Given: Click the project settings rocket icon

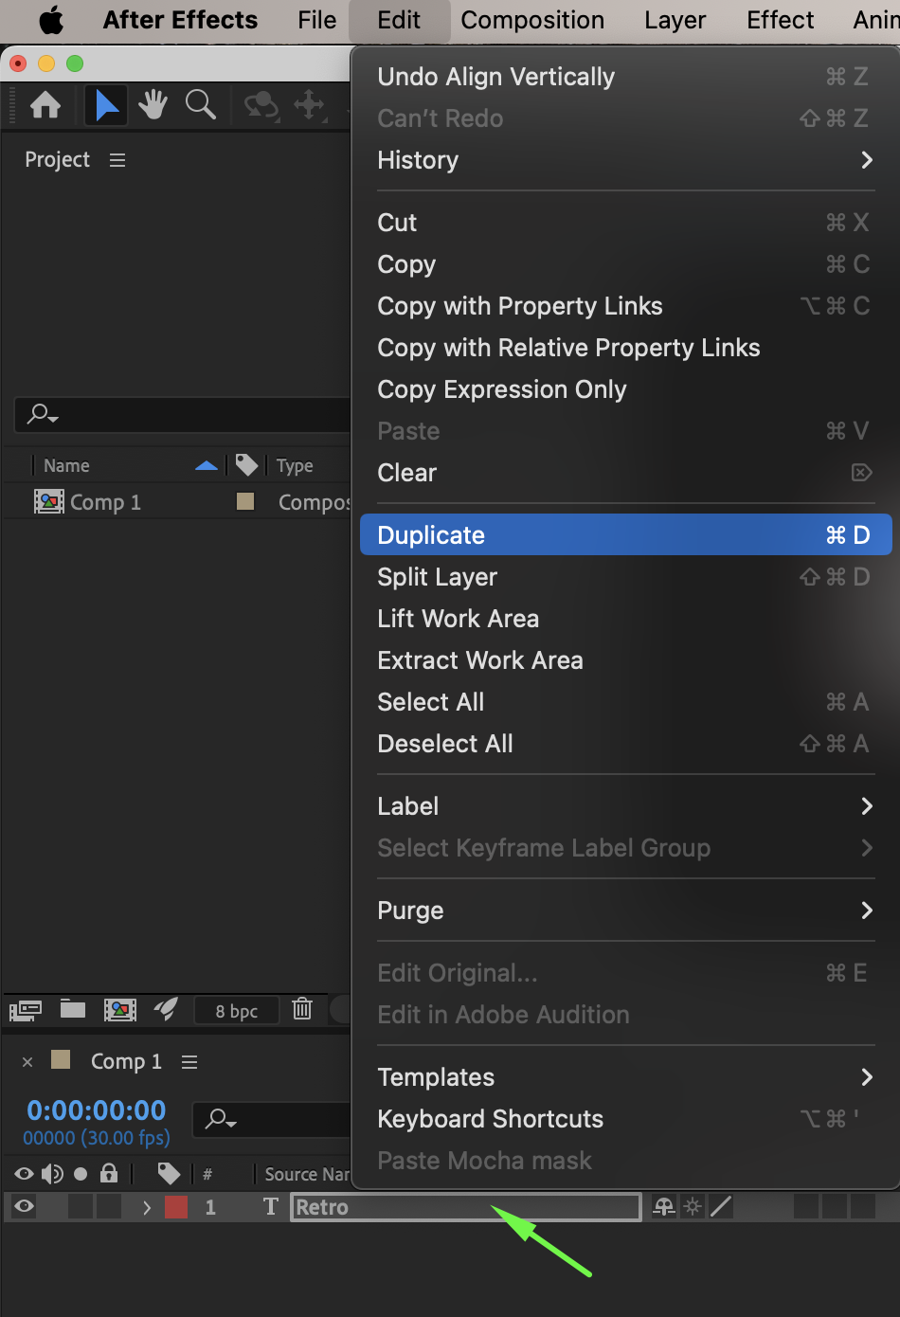Looking at the screenshot, I should 166,1009.
